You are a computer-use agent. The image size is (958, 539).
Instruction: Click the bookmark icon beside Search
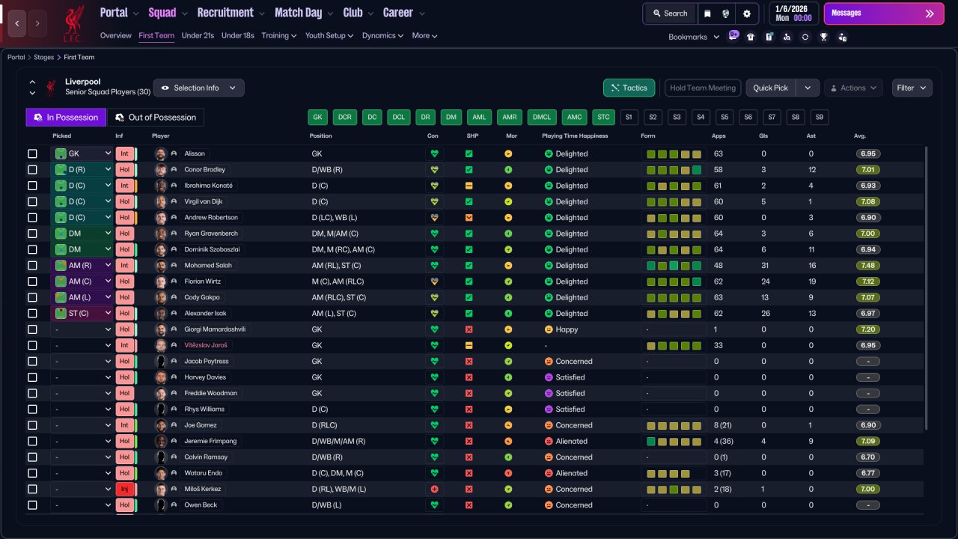tap(707, 13)
